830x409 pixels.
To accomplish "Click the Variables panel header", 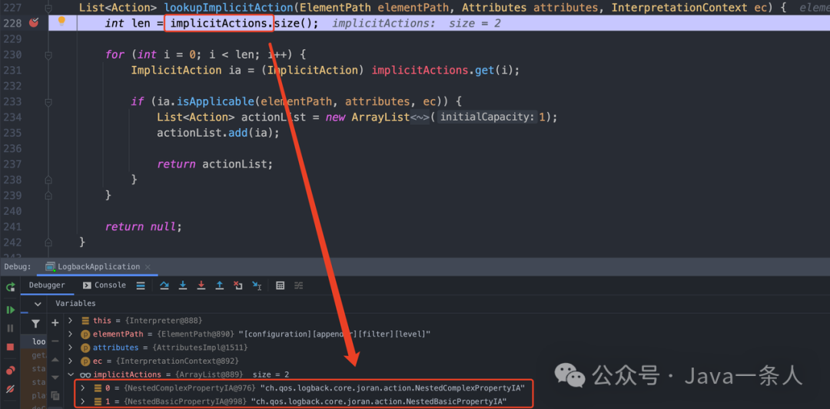I will click(x=75, y=303).
